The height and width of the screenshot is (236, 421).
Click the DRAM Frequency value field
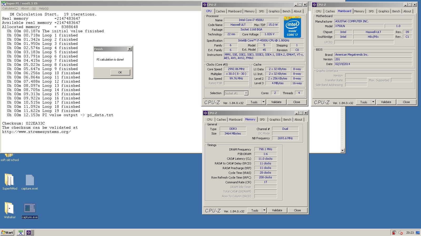265,149
